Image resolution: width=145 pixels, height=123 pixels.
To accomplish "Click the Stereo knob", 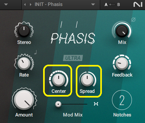I will point(24,31).
